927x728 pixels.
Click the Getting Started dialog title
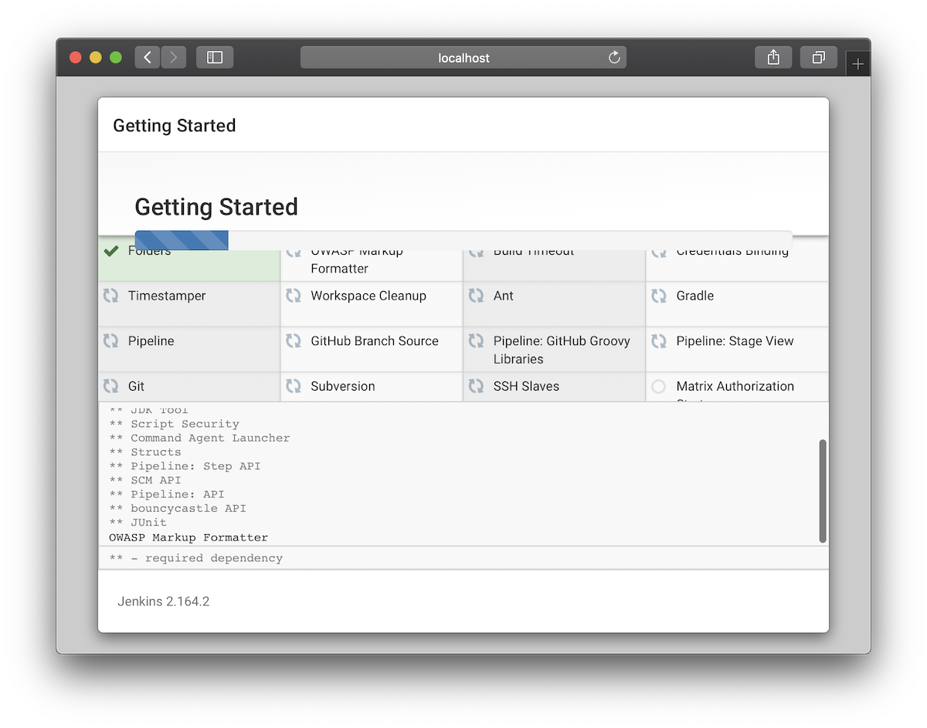coord(175,125)
